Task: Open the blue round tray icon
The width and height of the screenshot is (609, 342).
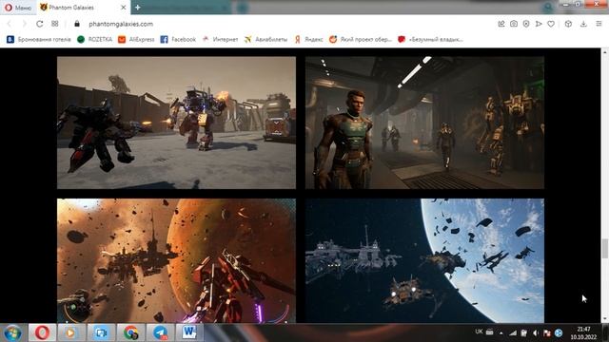Action: pos(559,332)
